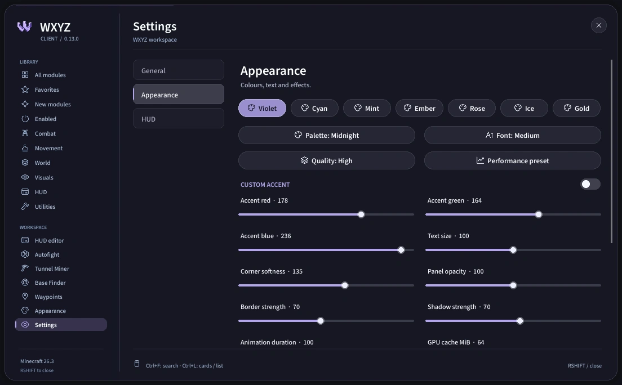Screen dimensions: 622x385
Task: Click the mouse icon in footer bar
Action: pyautogui.click(x=137, y=364)
